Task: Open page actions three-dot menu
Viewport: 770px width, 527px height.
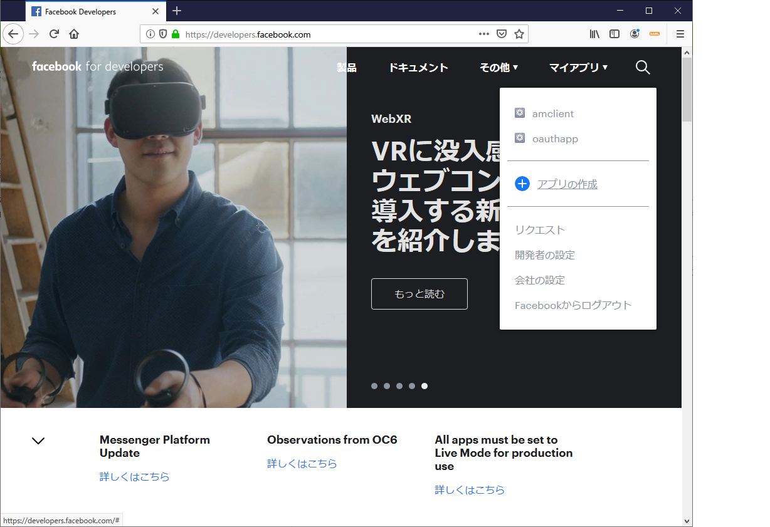Action: 484,34
